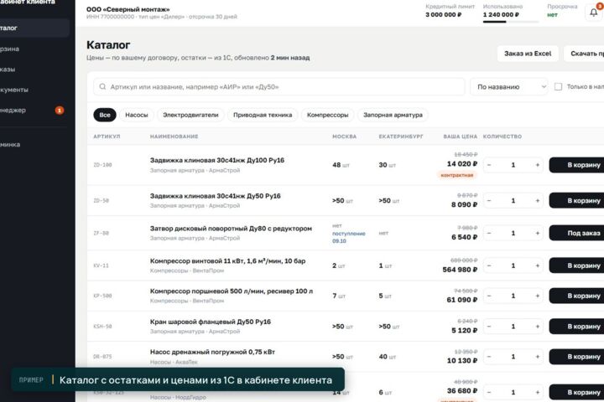Screen dimensions: 604x402
Task: Click the ВАША ЦЕНА column header
Action: coord(460,137)
